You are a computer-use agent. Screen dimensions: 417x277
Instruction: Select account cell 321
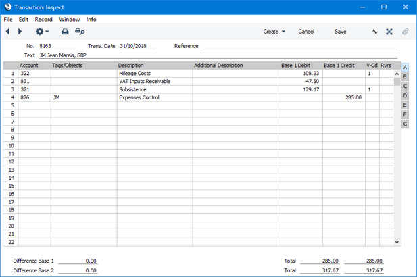[34, 89]
